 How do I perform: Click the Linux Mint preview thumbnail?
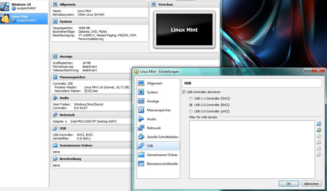click(184, 30)
